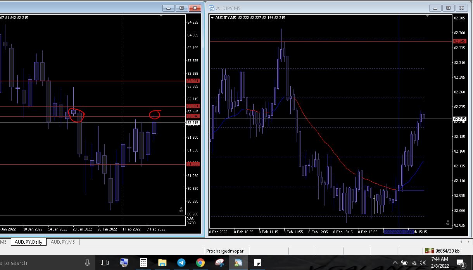Expand the AUDJPY,M5 one-click trading arrow

tap(212, 17)
